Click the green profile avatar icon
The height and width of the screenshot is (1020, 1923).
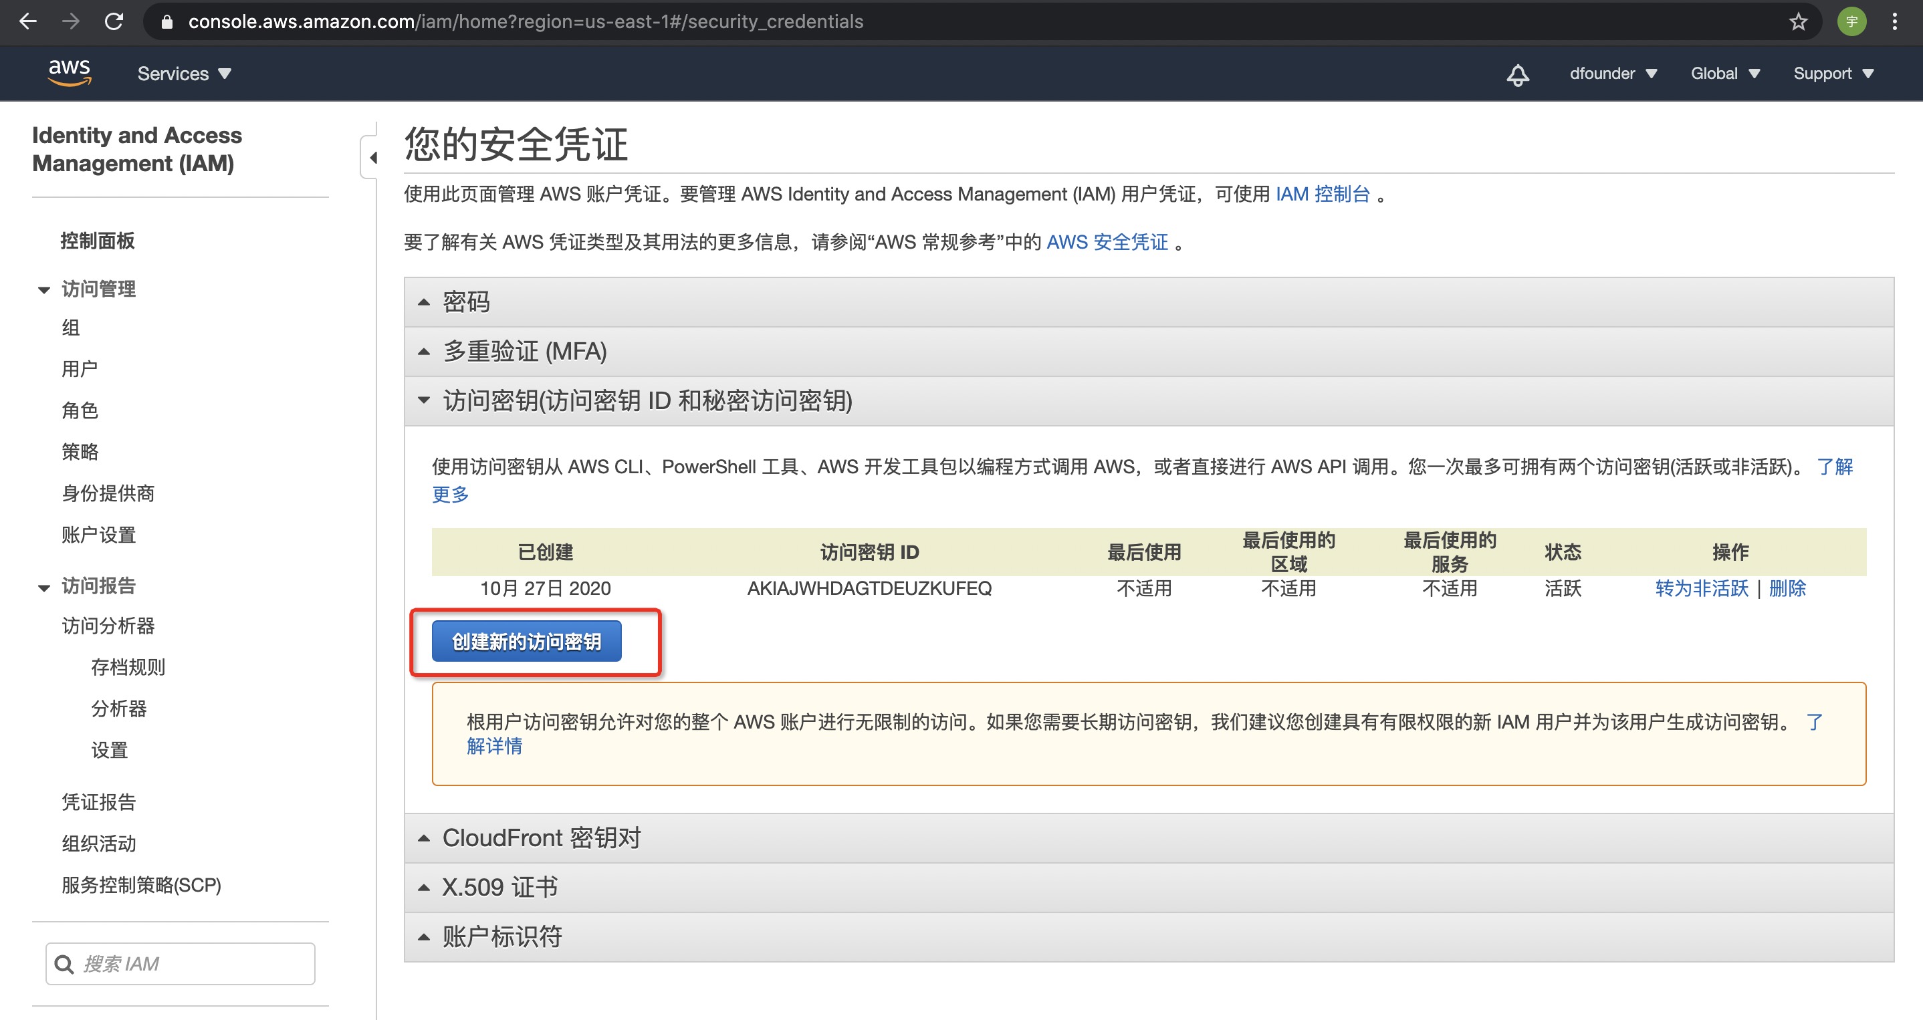pyautogui.click(x=1851, y=21)
